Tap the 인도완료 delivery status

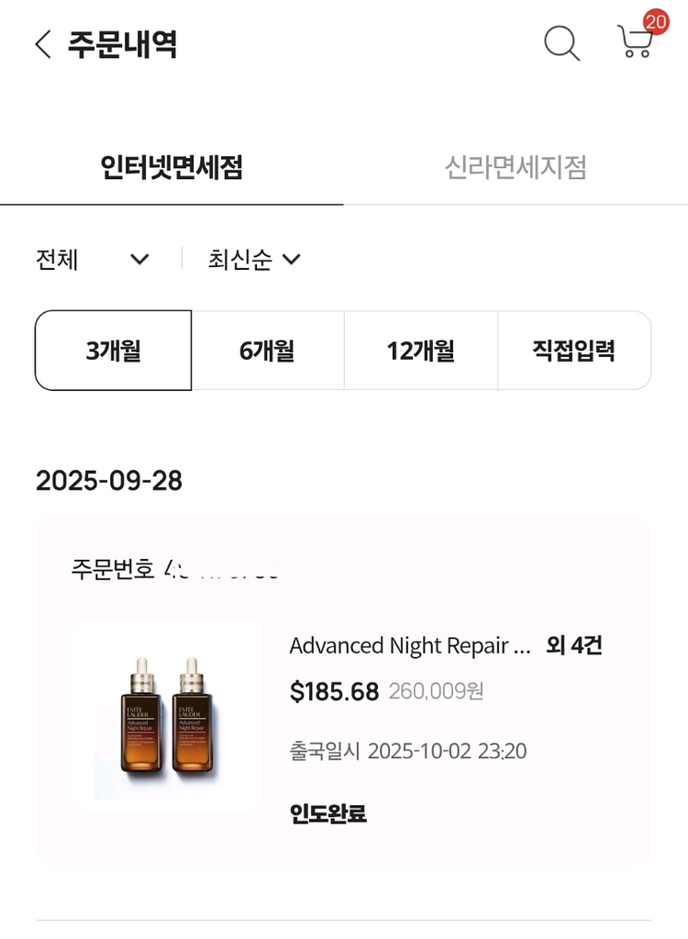(x=328, y=813)
